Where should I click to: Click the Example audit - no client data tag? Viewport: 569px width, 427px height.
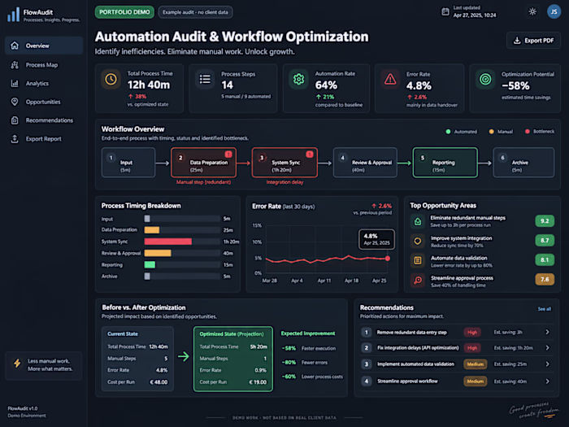195,12
